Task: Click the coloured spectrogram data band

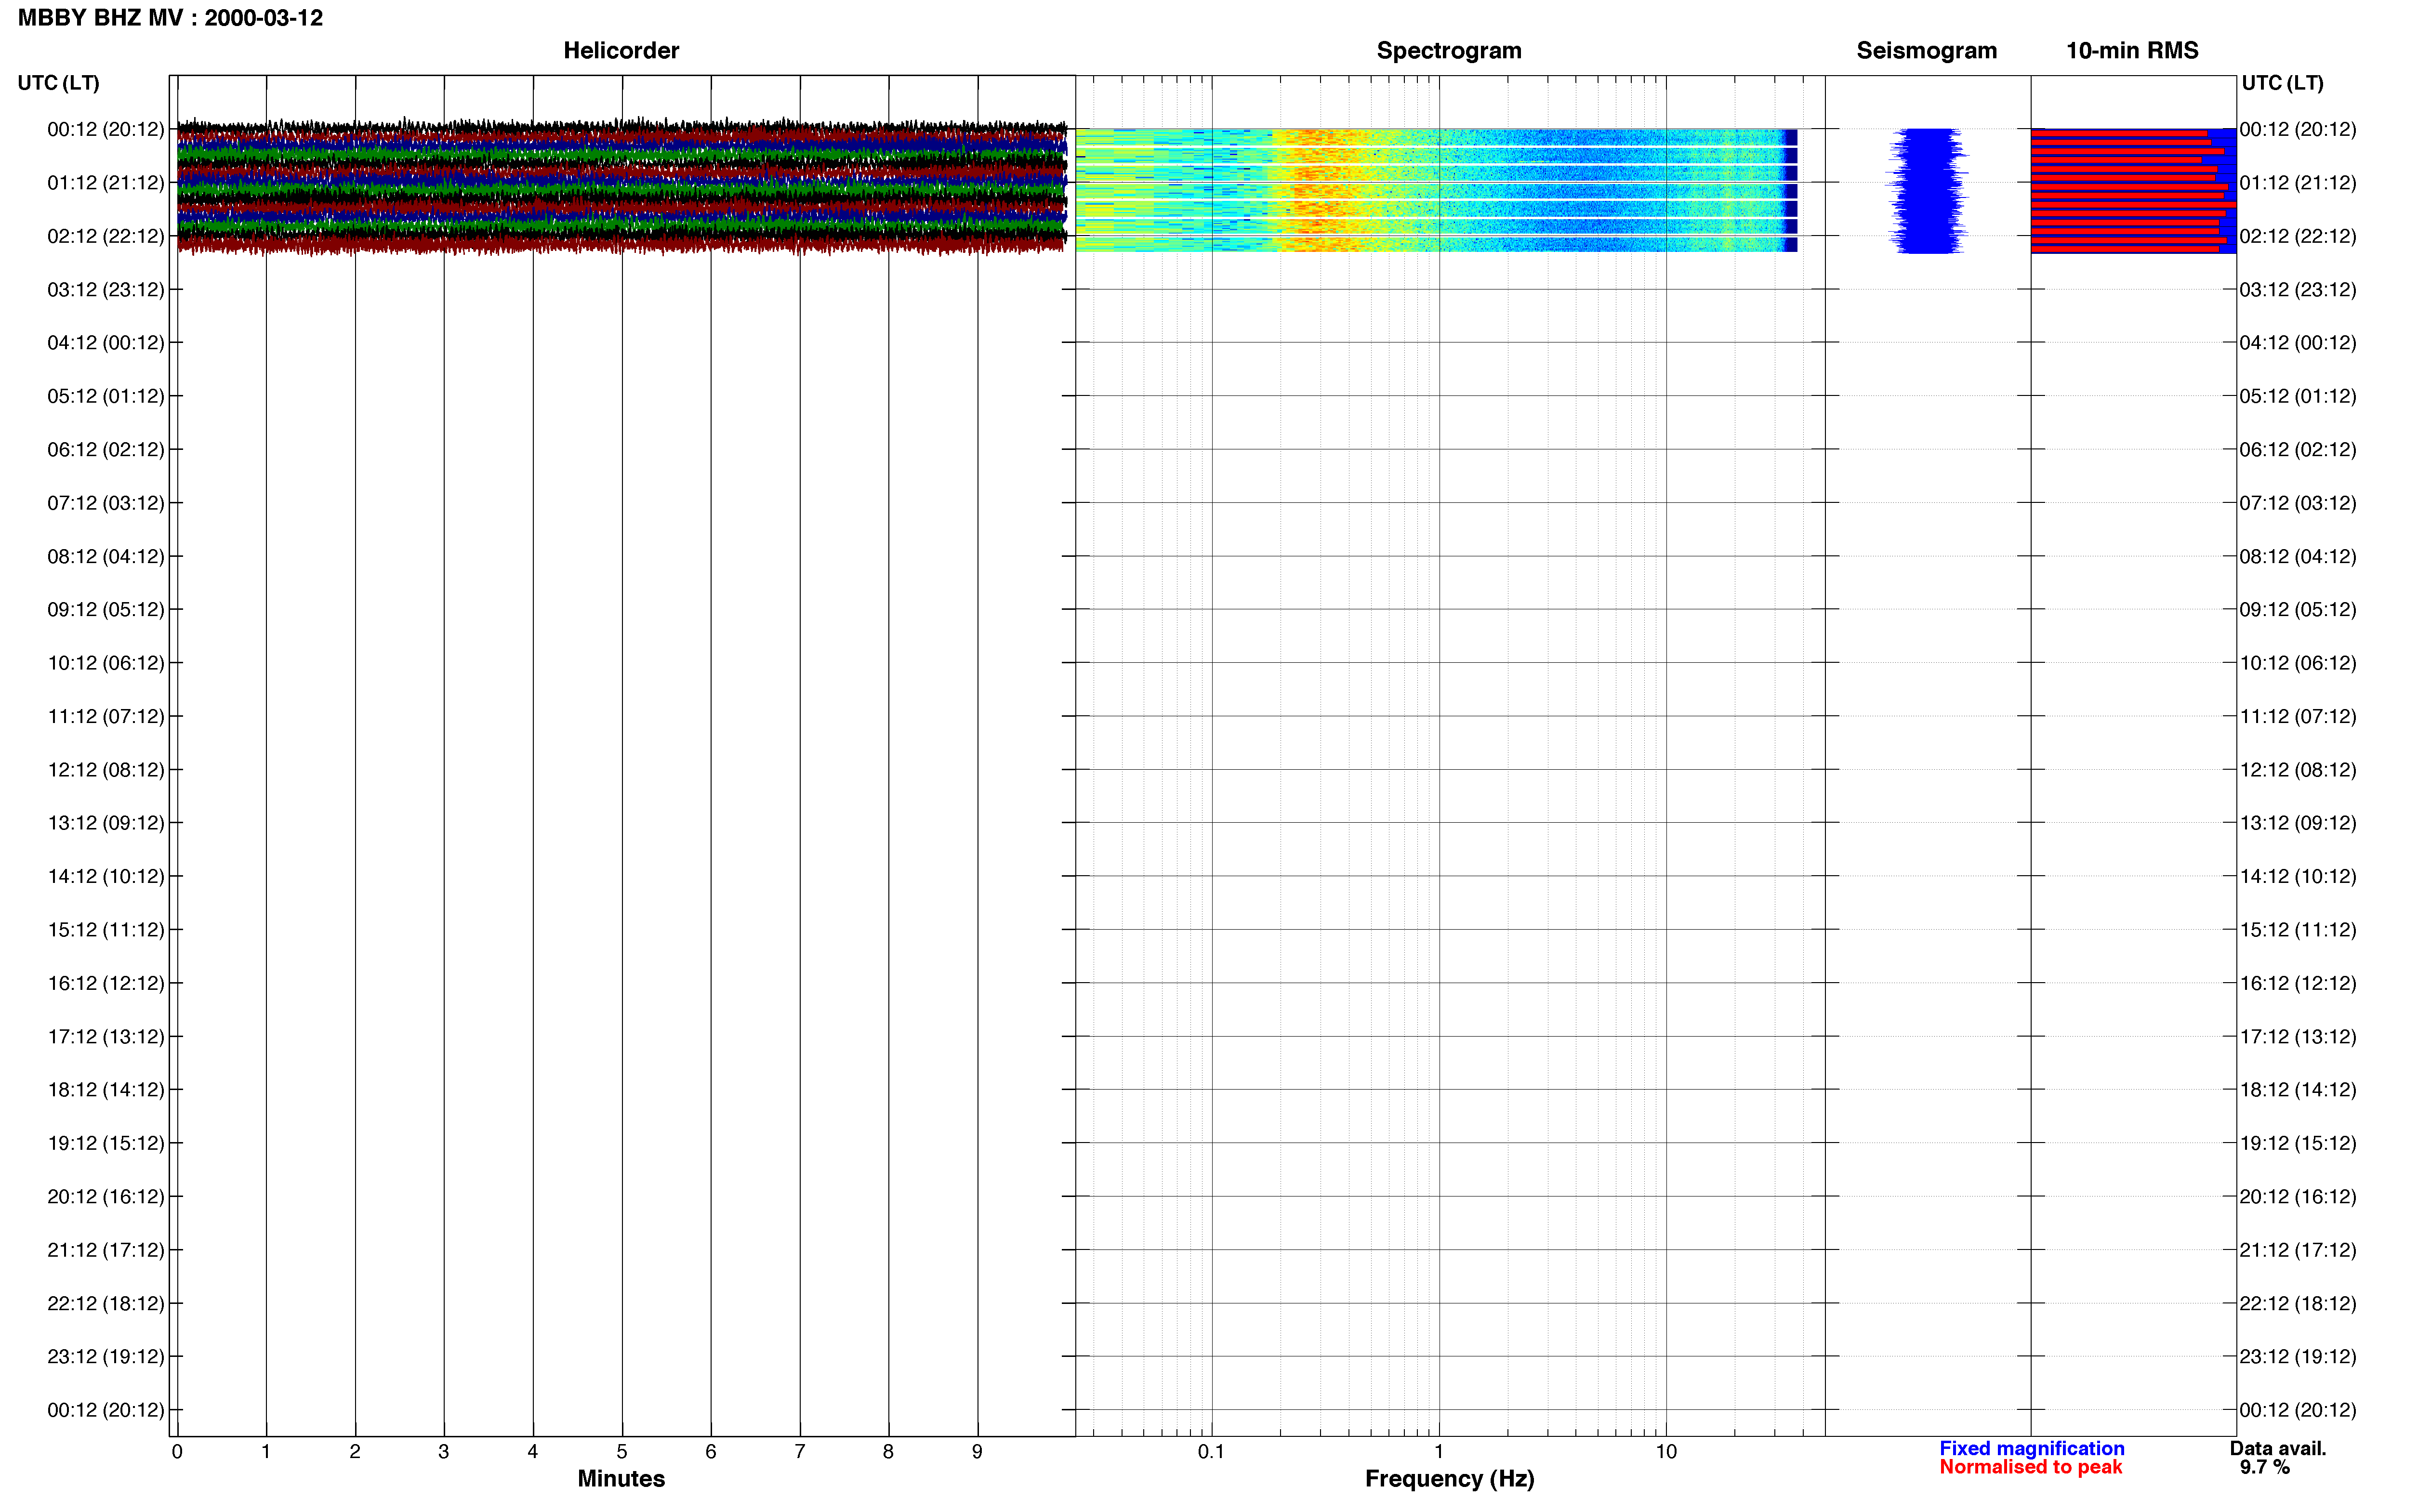Action: pos(1436,190)
